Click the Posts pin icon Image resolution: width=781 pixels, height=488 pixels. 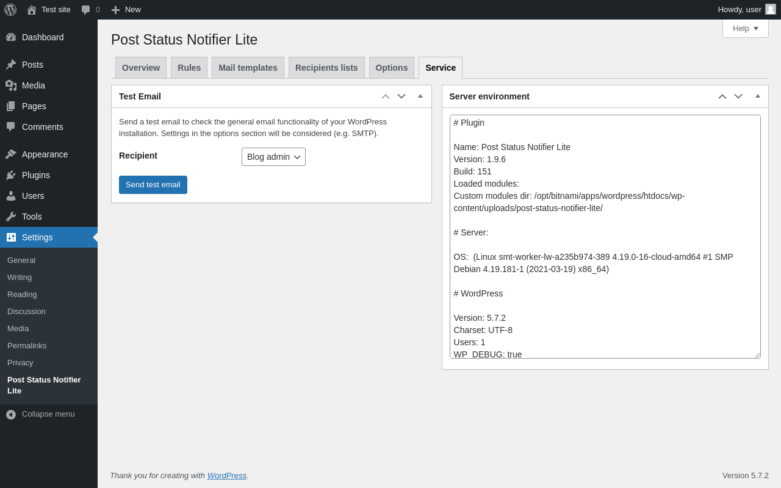pyautogui.click(x=11, y=65)
